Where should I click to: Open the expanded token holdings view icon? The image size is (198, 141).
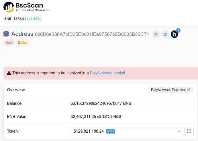189,131
